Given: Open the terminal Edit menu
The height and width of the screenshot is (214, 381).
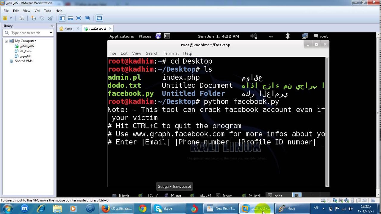Looking at the screenshot, I should point(124,53).
